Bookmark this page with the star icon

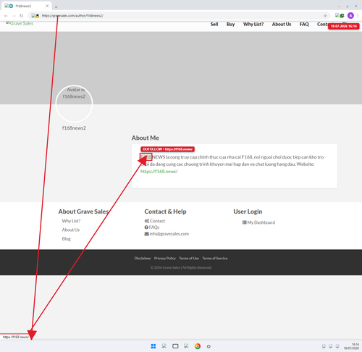(325, 16)
